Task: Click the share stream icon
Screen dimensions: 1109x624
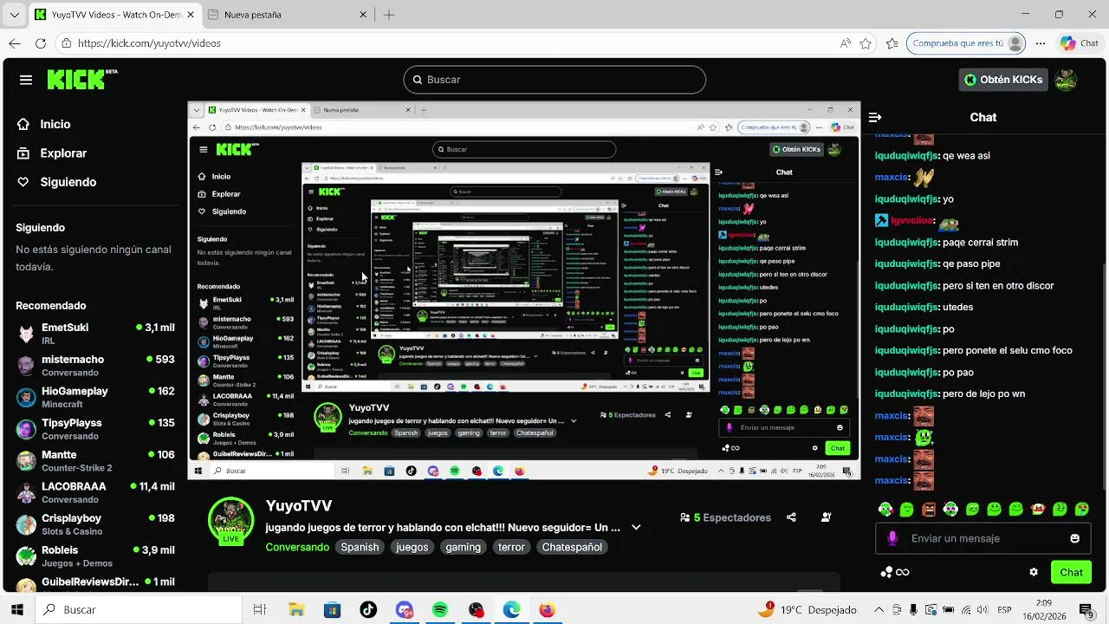Action: click(791, 517)
